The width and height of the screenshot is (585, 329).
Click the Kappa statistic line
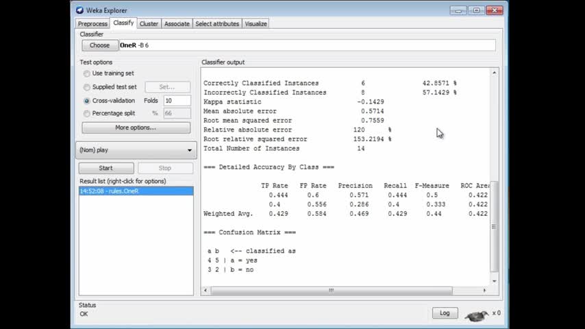click(294, 102)
